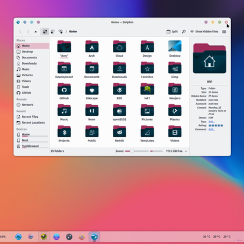Screen dimensions: 244x244
Task: Go forward in navigation history
Action: (28, 32)
